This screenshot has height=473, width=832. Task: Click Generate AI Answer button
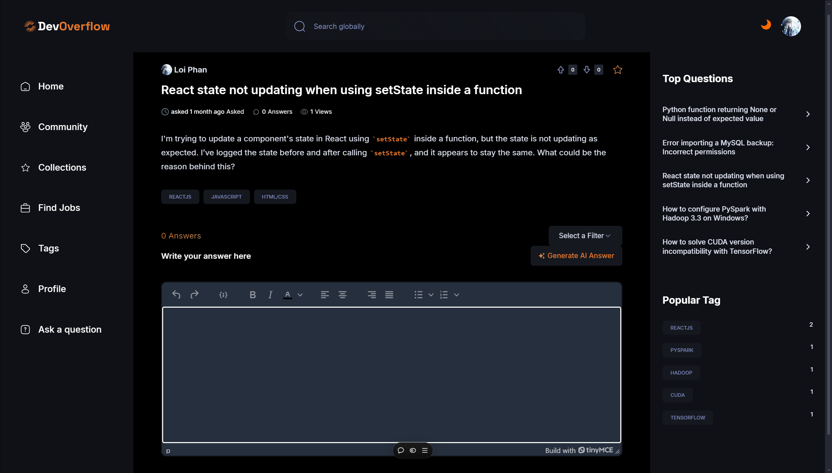[576, 255]
